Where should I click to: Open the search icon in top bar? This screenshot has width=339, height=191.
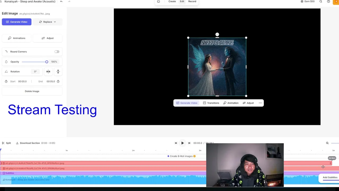321,2
